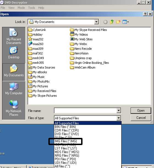This screenshot has height=168, width=154.
Task: Select the Nero Recode folder
Action: pyautogui.click(x=81, y=49)
